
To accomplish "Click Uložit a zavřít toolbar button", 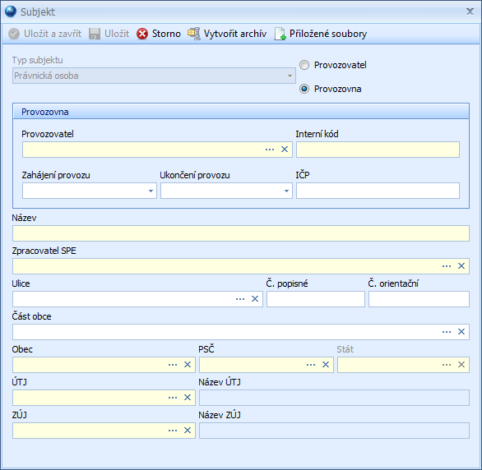I will (x=45, y=34).
